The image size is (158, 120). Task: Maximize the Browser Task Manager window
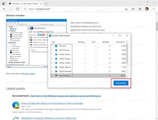tap(120, 36)
